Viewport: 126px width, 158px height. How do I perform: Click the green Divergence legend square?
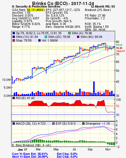click(x=83, y=123)
